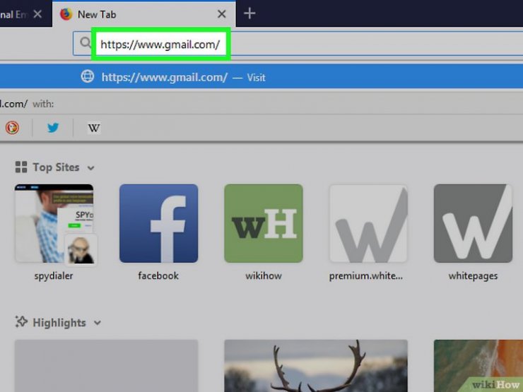Close the New Tab tab

221,14
